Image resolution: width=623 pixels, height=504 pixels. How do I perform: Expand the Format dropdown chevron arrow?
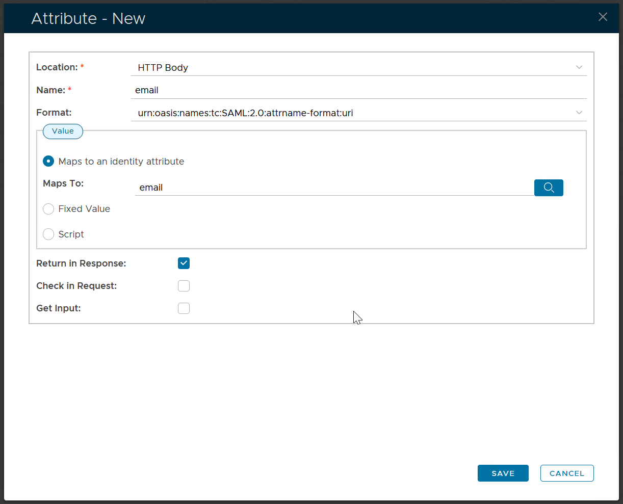click(579, 113)
